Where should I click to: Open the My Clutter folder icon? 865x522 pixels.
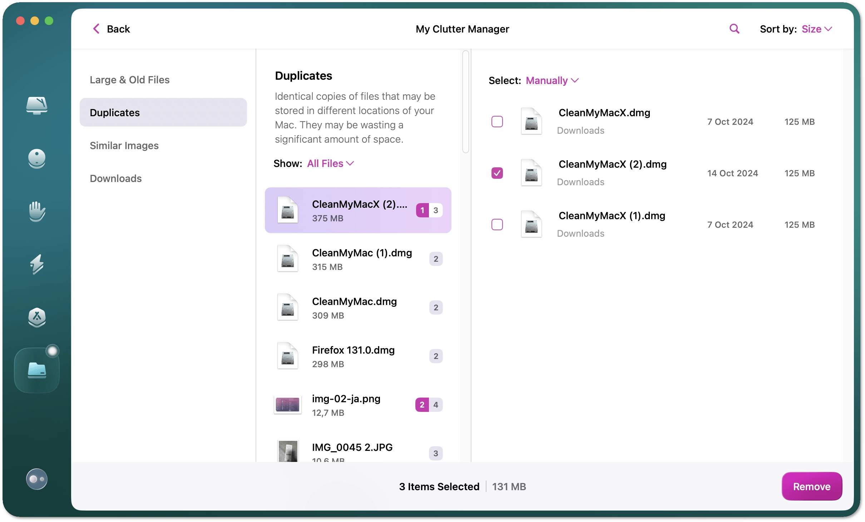(x=37, y=370)
